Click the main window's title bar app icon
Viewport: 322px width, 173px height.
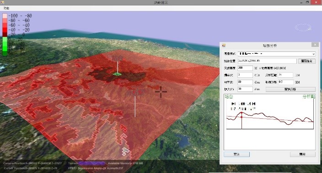point(2,2)
